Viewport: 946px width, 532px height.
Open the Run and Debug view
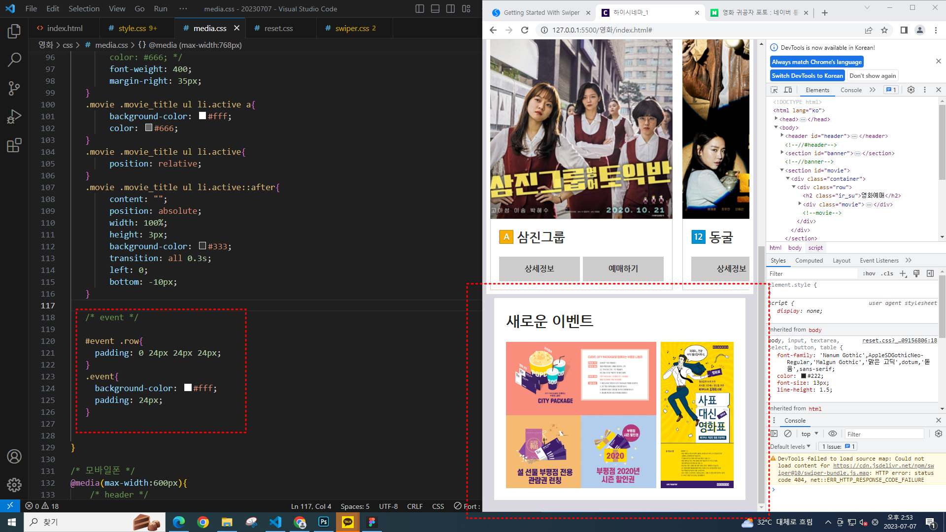(14, 117)
